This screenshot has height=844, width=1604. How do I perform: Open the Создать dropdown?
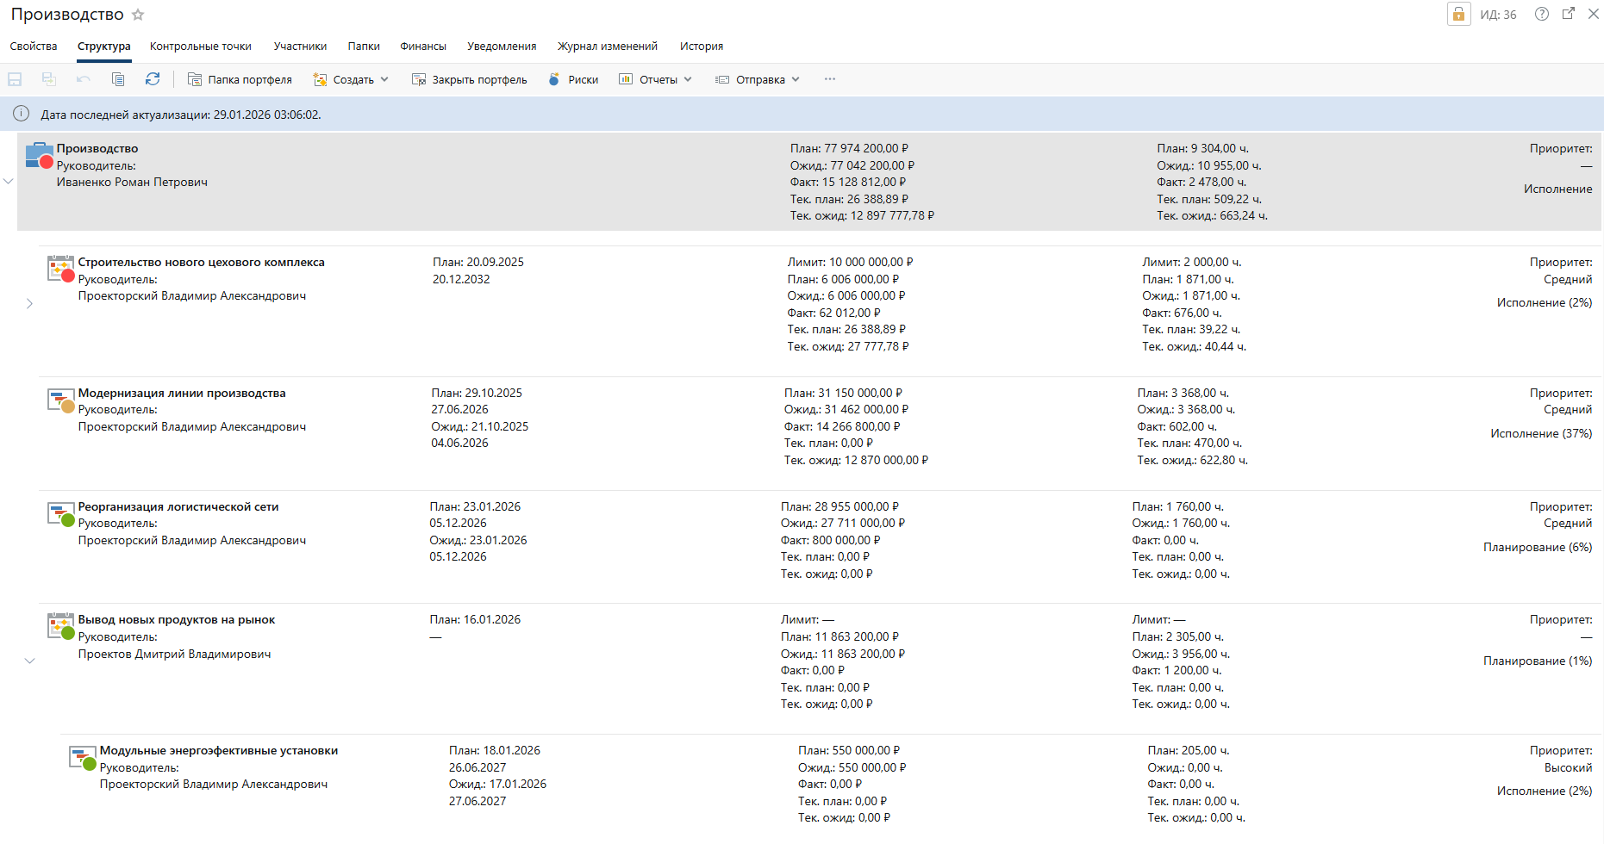pyautogui.click(x=351, y=79)
